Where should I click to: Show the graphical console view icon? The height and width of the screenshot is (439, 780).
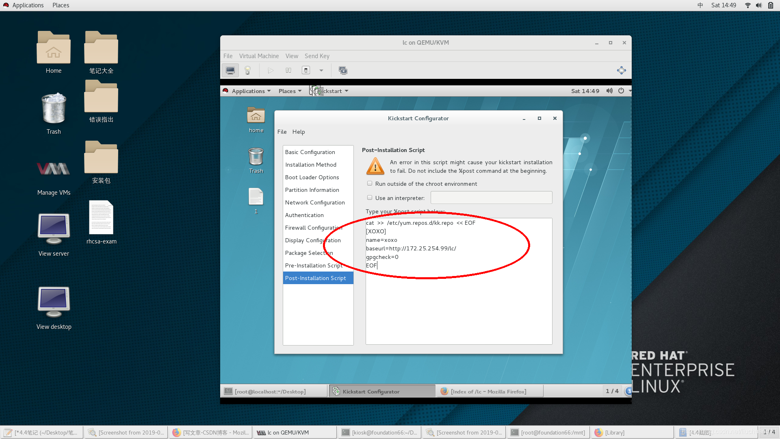230,70
